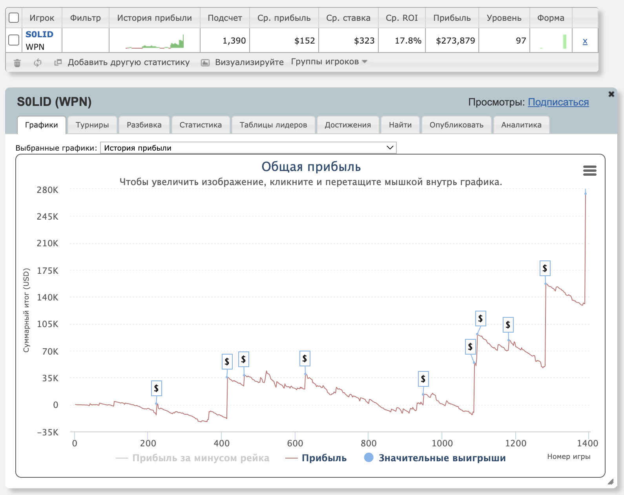Click the highest dollar marker near game 1280
This screenshot has width=624, height=495.
click(545, 268)
